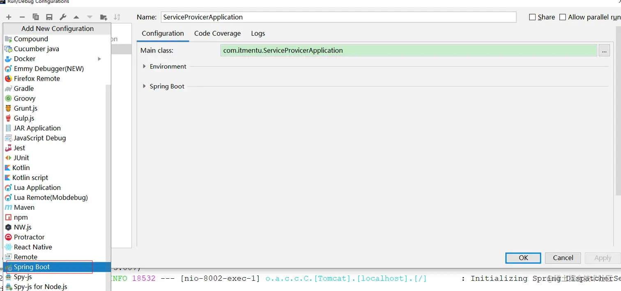This screenshot has width=621, height=291.
Task: Toggle the Share checkbox
Action: click(x=532, y=17)
